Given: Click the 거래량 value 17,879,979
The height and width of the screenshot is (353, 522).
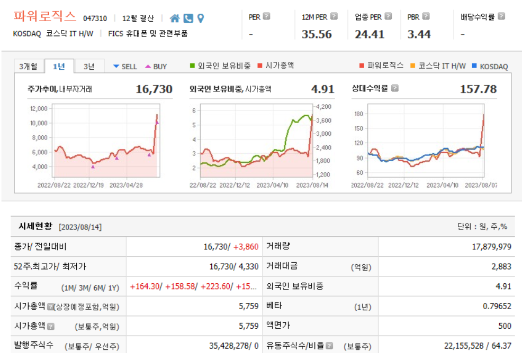Looking at the screenshot, I should pos(491,247).
